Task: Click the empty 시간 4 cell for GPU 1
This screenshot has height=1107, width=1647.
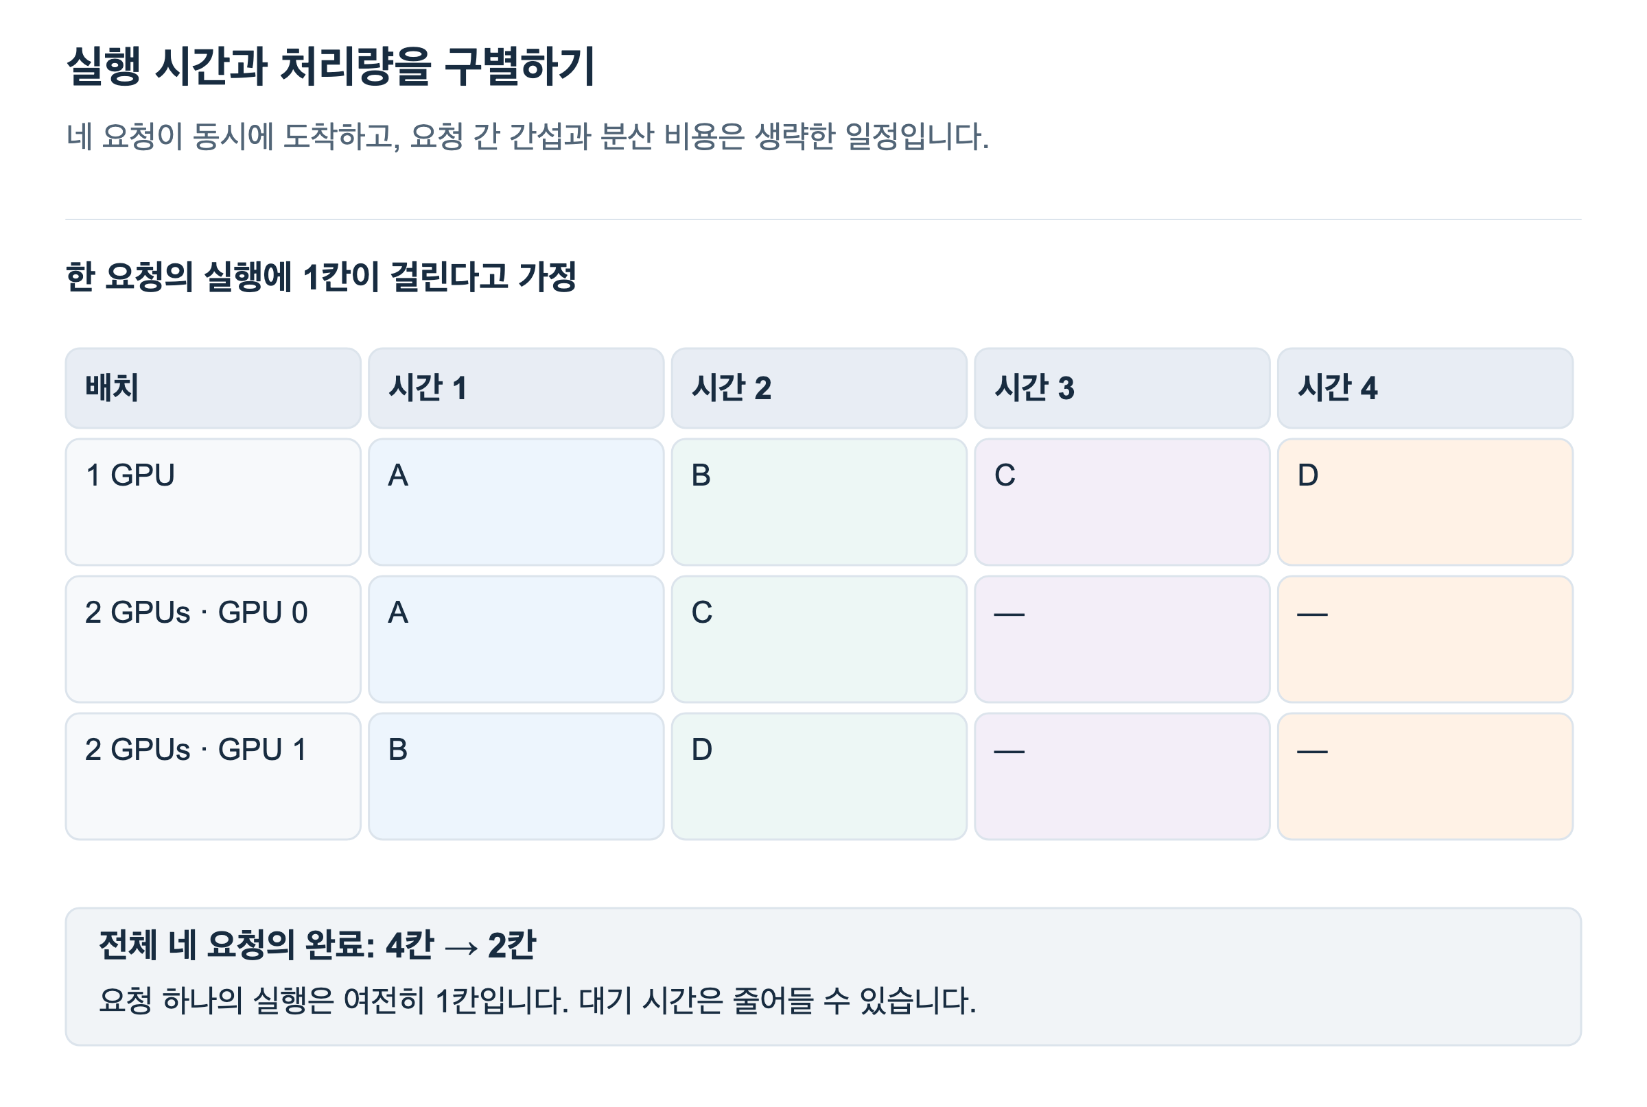Action: click(1425, 776)
